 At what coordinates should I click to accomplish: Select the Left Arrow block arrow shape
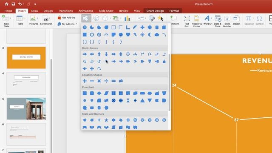(92, 54)
